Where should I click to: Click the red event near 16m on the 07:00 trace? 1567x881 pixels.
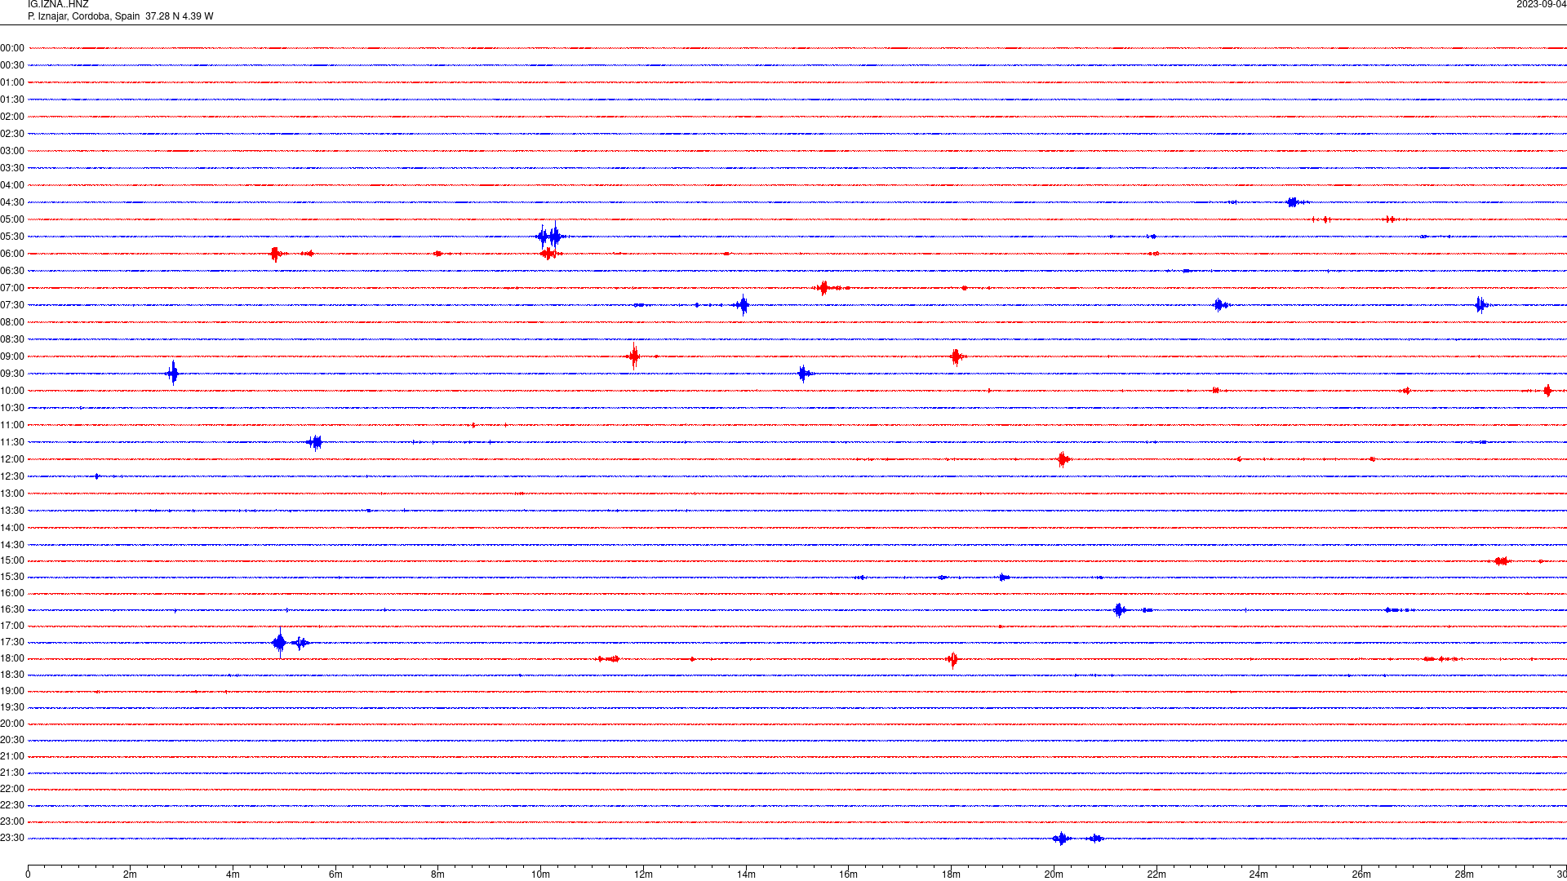pos(826,287)
